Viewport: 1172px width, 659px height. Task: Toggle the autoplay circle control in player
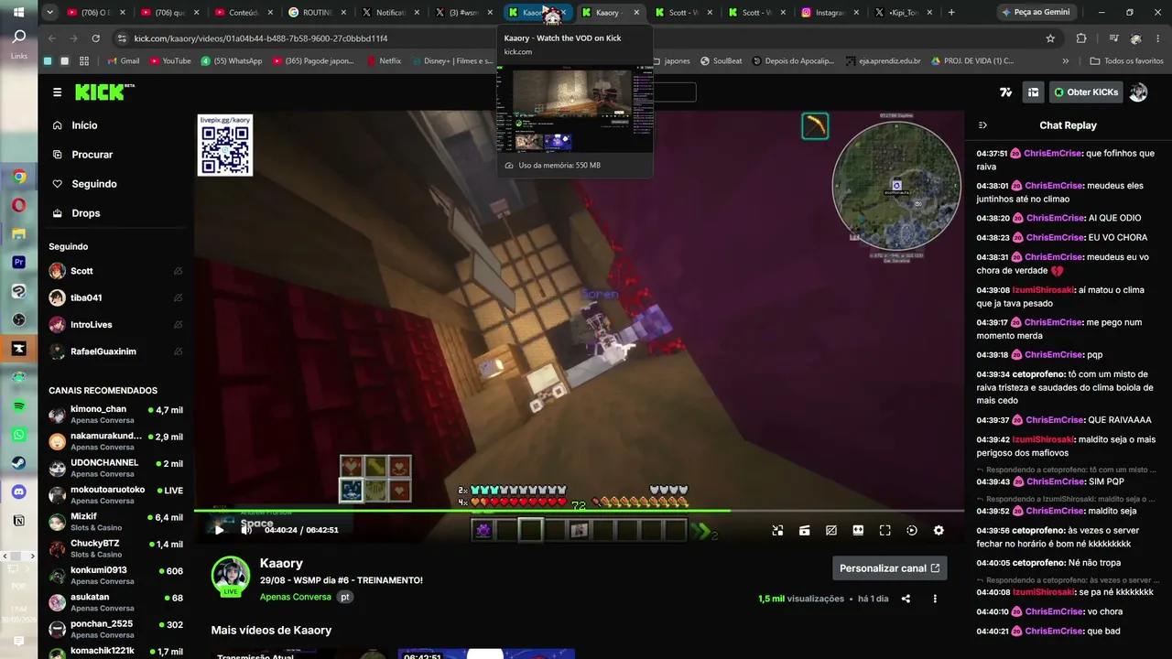click(x=912, y=530)
